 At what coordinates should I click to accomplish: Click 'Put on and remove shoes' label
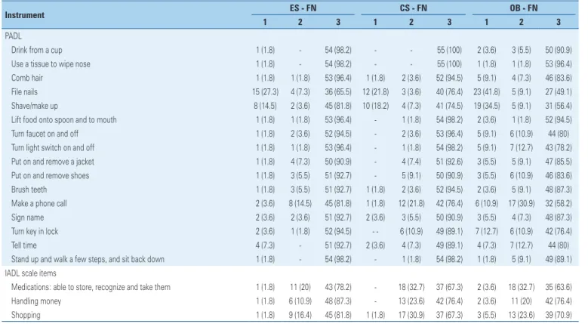(x=51, y=175)
